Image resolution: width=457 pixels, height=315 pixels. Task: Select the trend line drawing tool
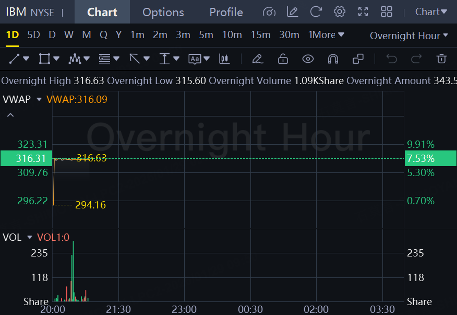coord(14,59)
